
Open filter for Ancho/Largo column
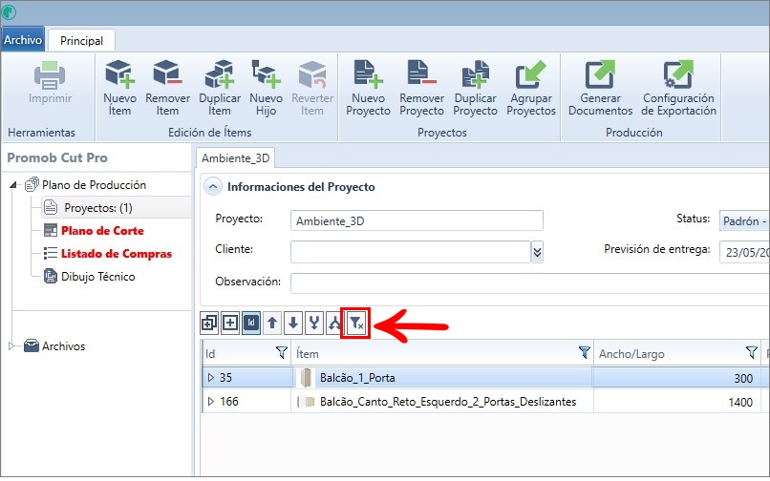point(751,352)
